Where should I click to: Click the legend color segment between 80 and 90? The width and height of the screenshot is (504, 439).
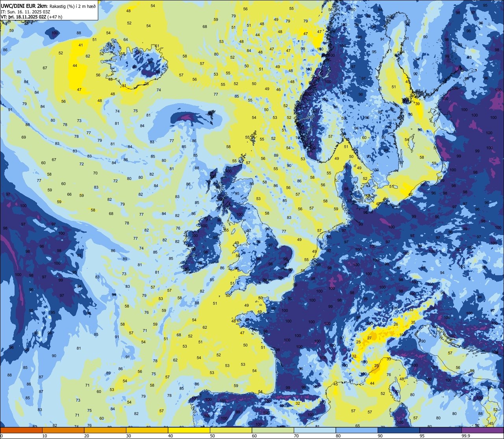coord(357,430)
